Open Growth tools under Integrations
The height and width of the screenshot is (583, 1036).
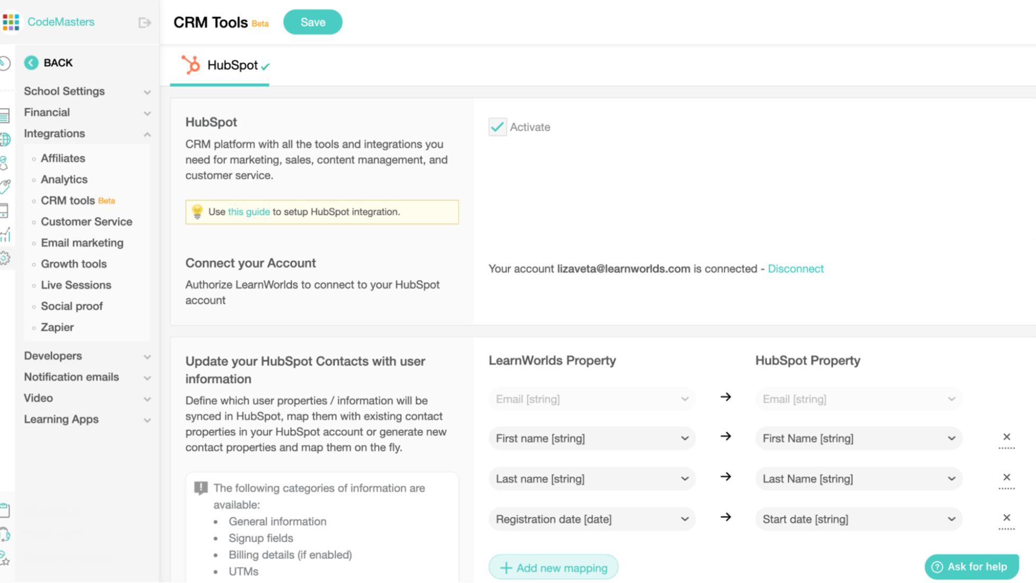[x=74, y=264]
